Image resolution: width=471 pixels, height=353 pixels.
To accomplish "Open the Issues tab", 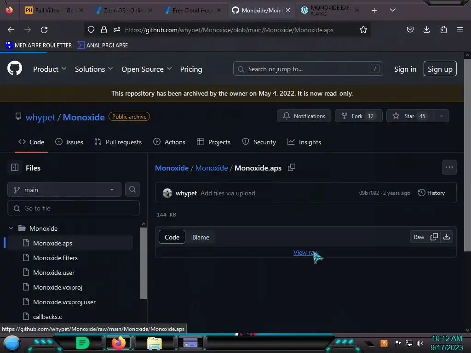I will coord(69,142).
